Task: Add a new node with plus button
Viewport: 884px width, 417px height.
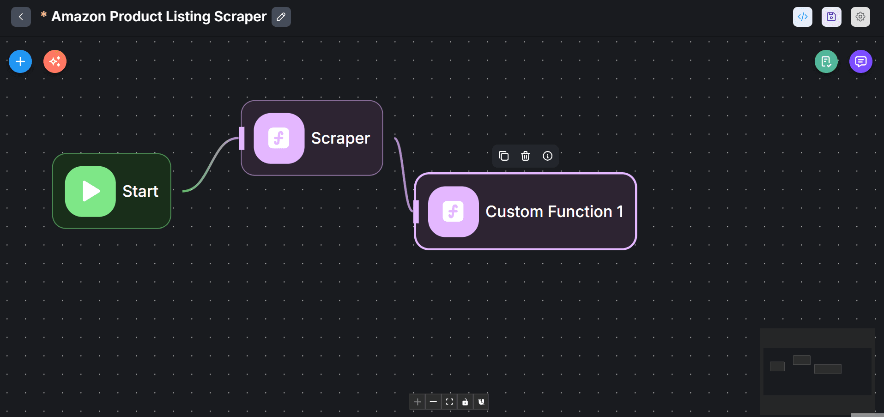Action: pos(20,61)
